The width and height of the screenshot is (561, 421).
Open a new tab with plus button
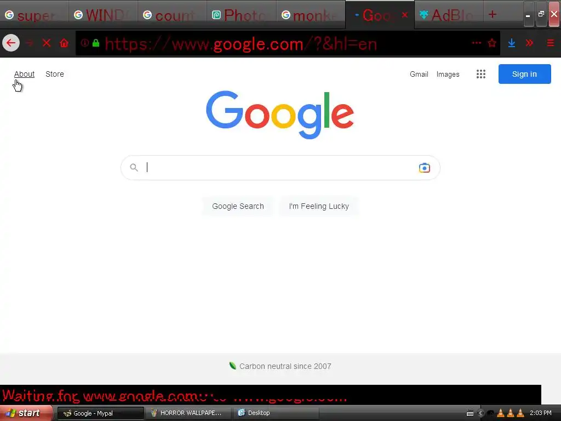tap(493, 14)
